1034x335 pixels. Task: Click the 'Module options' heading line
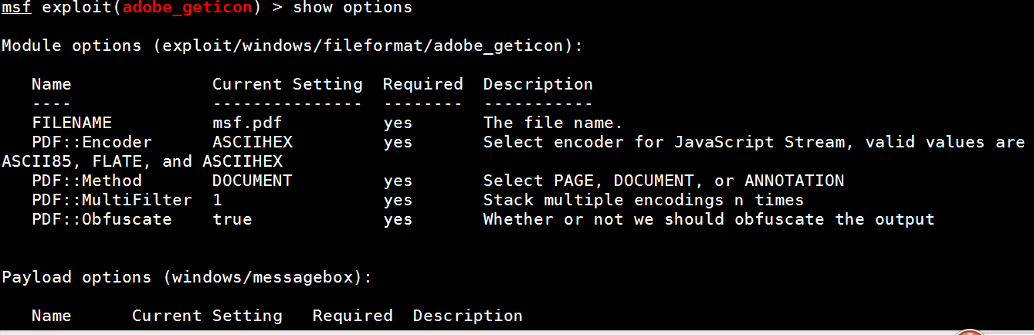point(292,46)
